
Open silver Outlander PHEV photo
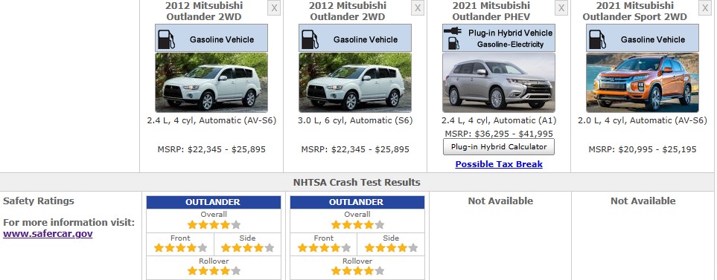[499, 82]
